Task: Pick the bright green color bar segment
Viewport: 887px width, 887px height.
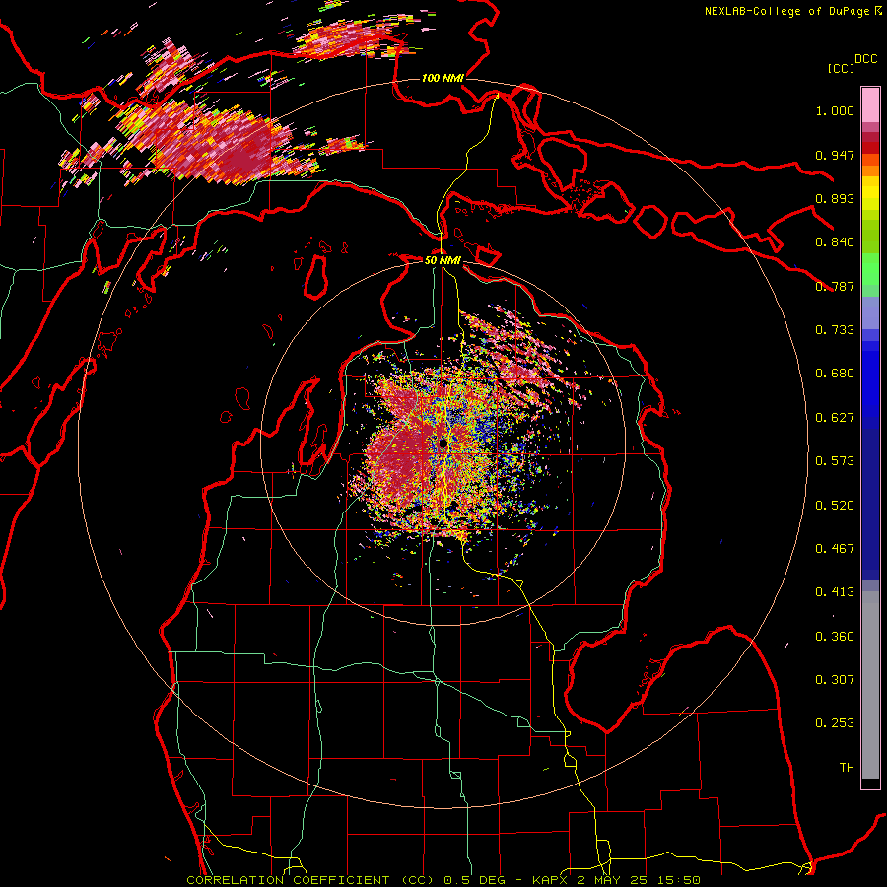Action: pos(870,269)
